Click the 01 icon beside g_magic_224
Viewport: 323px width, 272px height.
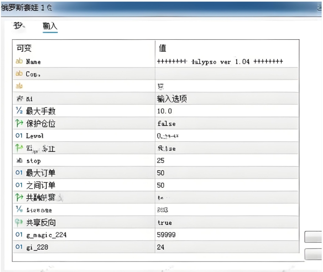(x=19, y=234)
